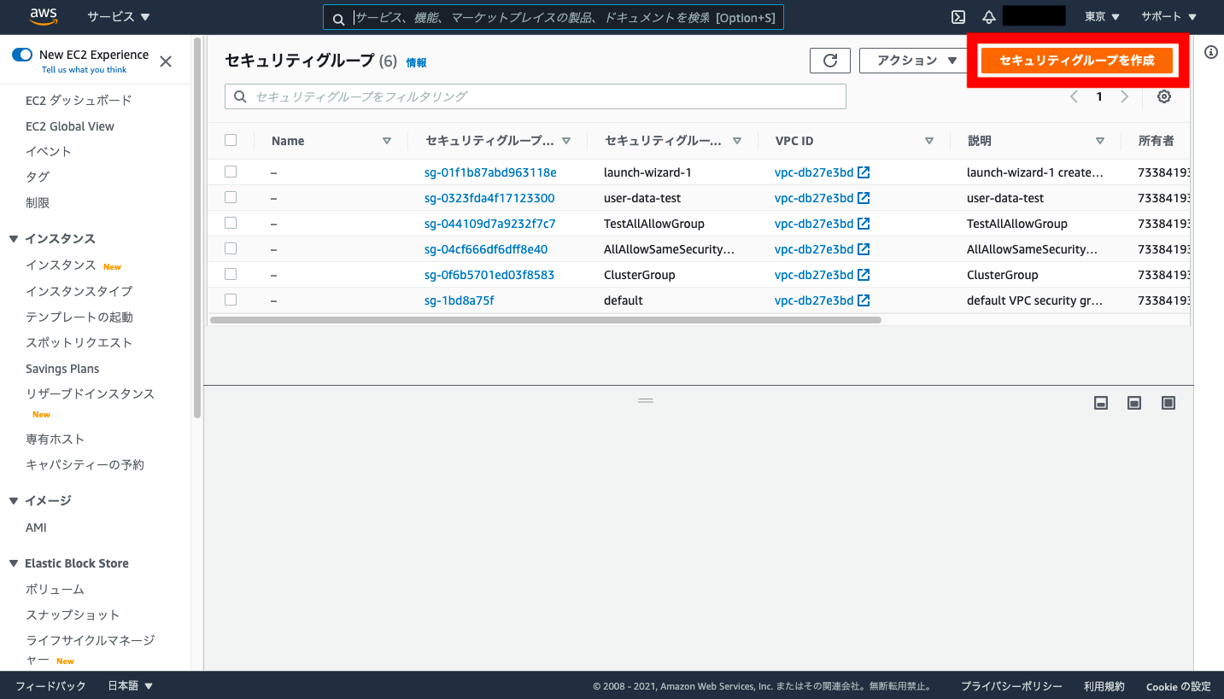Open the info help panel icon
Viewport: 1224px width, 699px height.
pyautogui.click(x=1210, y=52)
